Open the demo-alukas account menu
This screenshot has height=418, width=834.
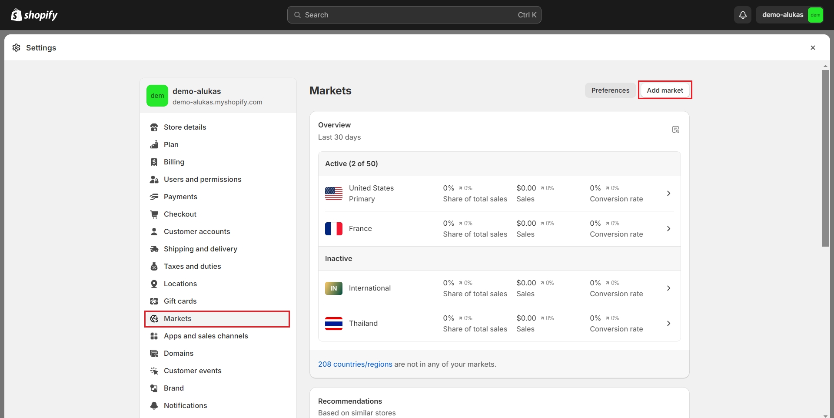[x=790, y=15]
